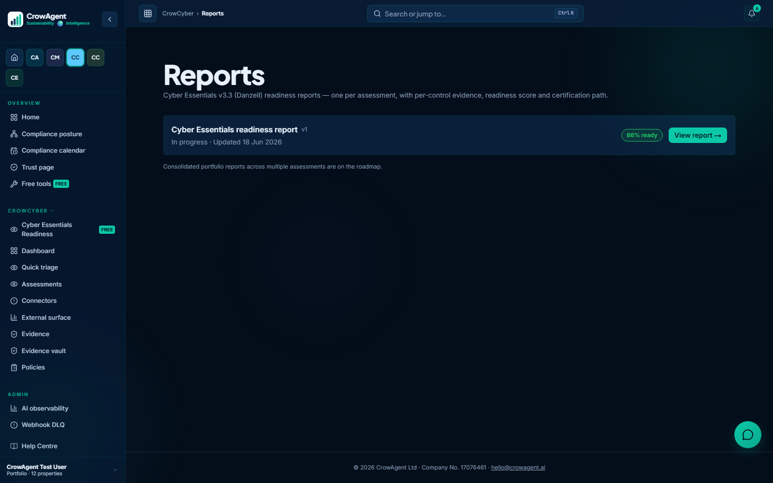Click "Portfolio · 12 properties" text
773x483 pixels.
click(34, 474)
